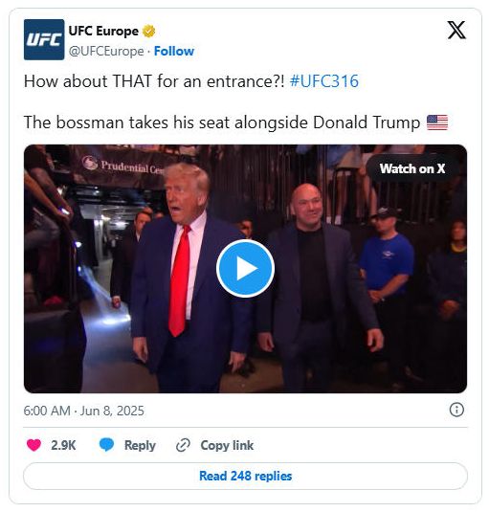489x512 pixels.
Task: Click the American flag emoji
Action: [x=437, y=122]
